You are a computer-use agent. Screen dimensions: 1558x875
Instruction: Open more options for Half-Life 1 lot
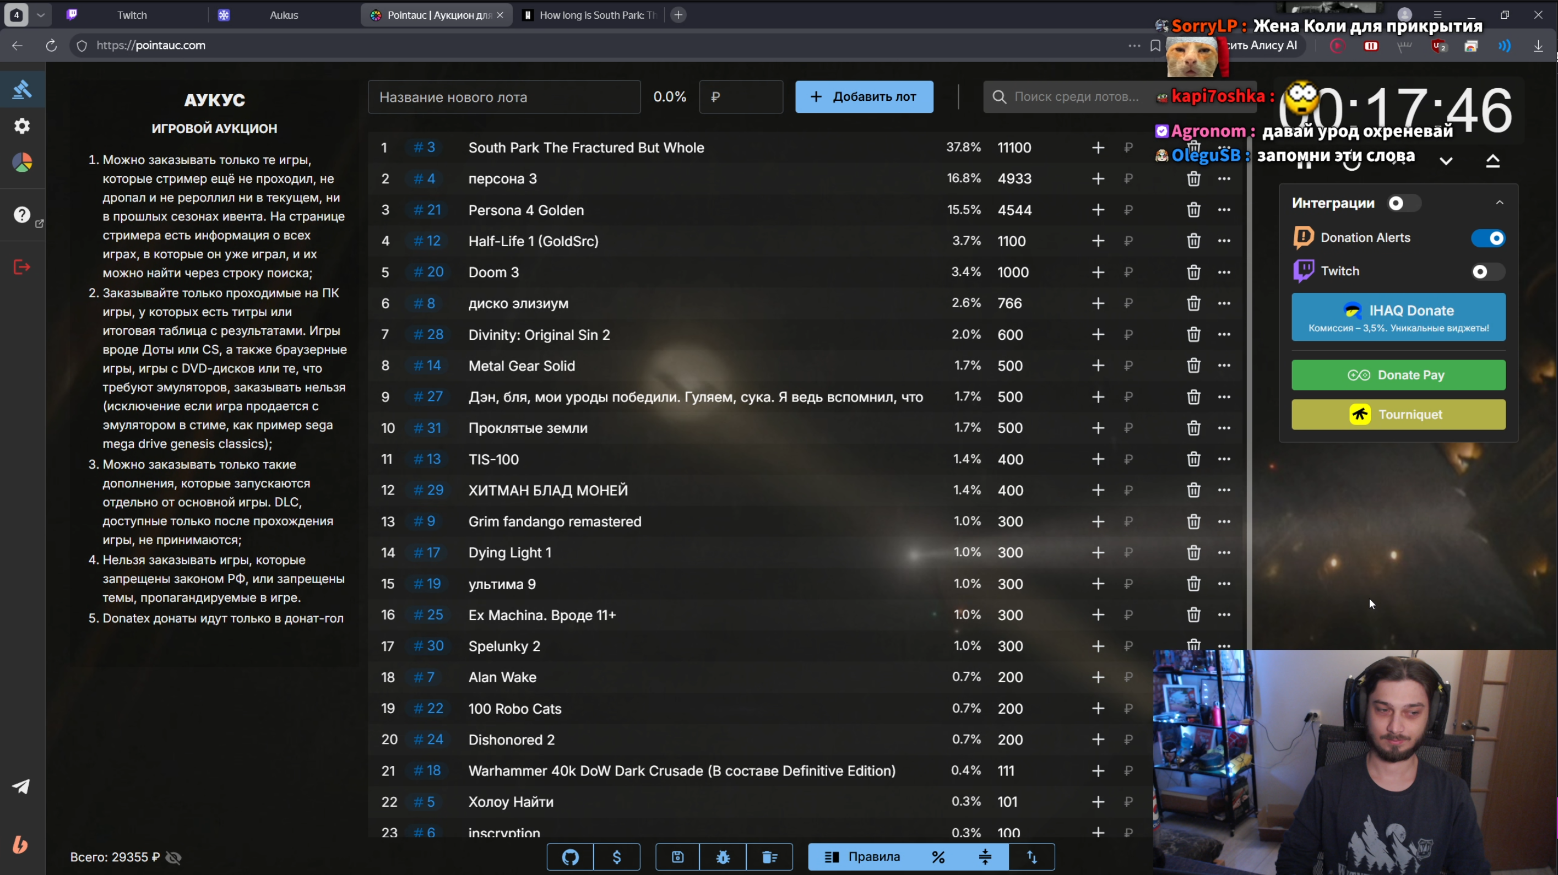tap(1224, 241)
